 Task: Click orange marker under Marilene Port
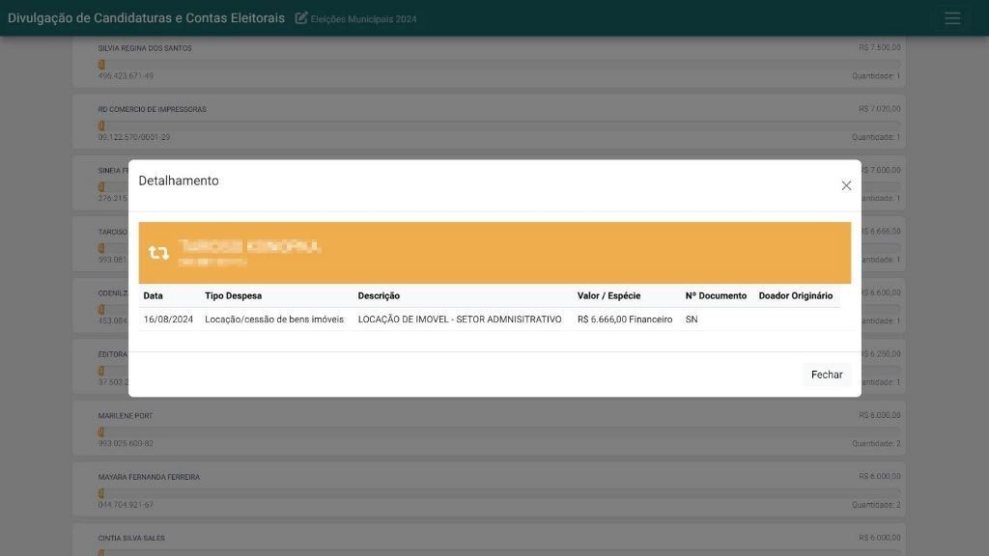[x=101, y=431]
